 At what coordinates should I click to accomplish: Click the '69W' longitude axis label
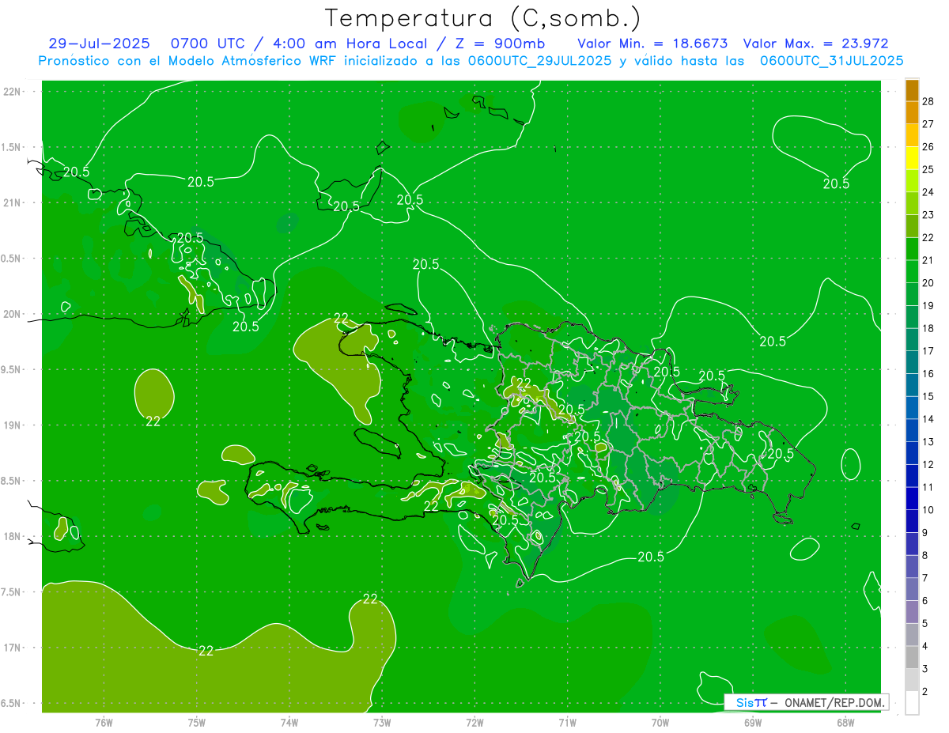752,723
